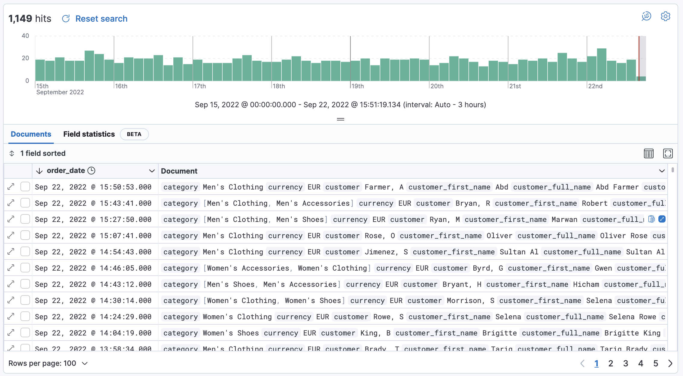The height and width of the screenshot is (376, 683).
Task: Click Reset search link
Action: (101, 19)
